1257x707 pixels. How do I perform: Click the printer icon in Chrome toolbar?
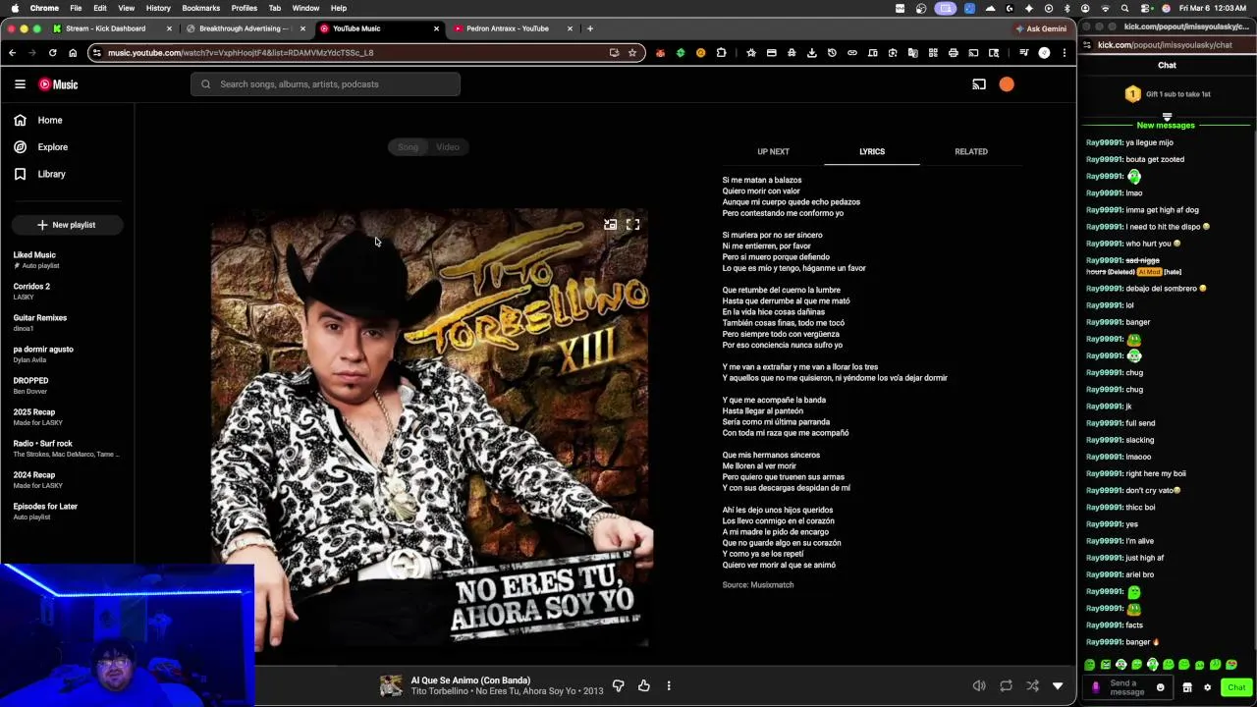click(x=953, y=53)
